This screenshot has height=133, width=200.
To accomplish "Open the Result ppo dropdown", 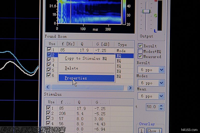I will [161, 70].
